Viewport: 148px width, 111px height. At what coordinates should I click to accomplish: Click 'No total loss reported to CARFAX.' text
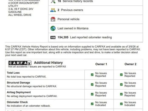click(26, 77)
